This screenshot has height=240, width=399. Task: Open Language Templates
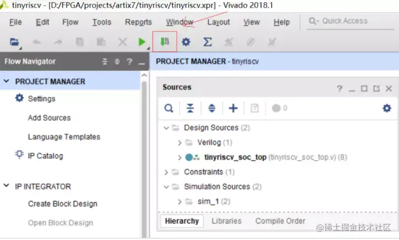pos(64,137)
